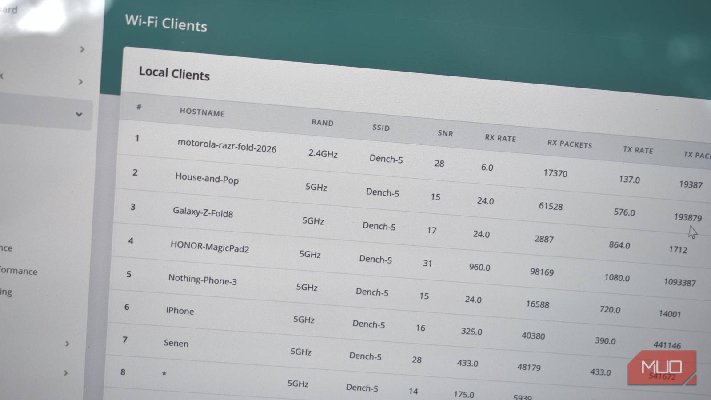Image resolution: width=711 pixels, height=400 pixels.
Task: Click RX rate value 960.0
Action: click(x=479, y=267)
